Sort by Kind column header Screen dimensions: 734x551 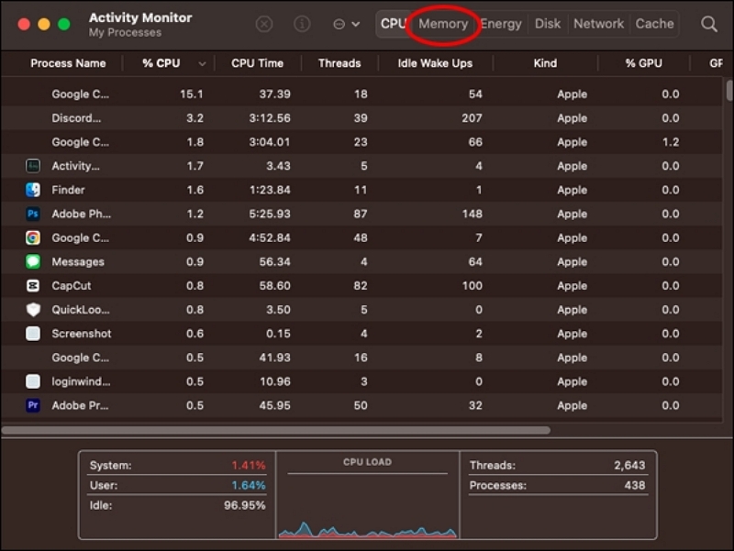(545, 63)
